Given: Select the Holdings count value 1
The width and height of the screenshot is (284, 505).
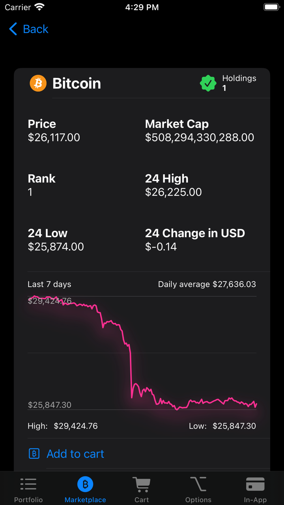Looking at the screenshot, I should coord(224,88).
